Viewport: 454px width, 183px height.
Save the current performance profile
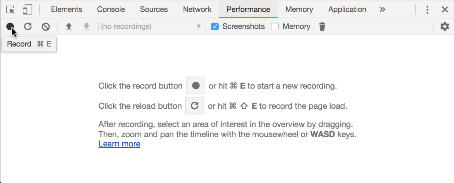tap(86, 26)
